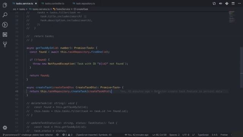Click Ln 48, Col 58 cursor position

(x=159, y=135)
